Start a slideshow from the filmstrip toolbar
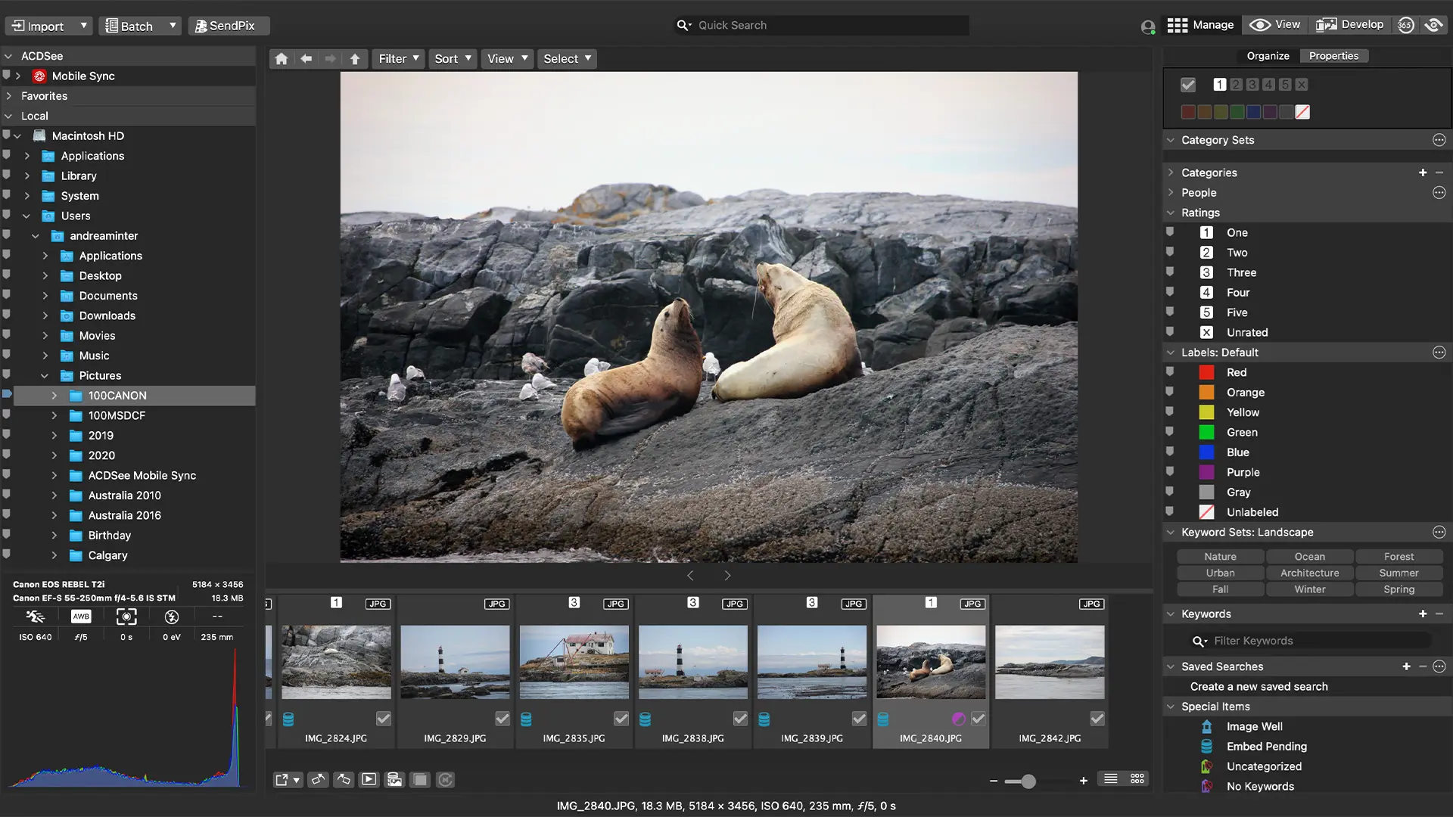1453x817 pixels. point(369,780)
